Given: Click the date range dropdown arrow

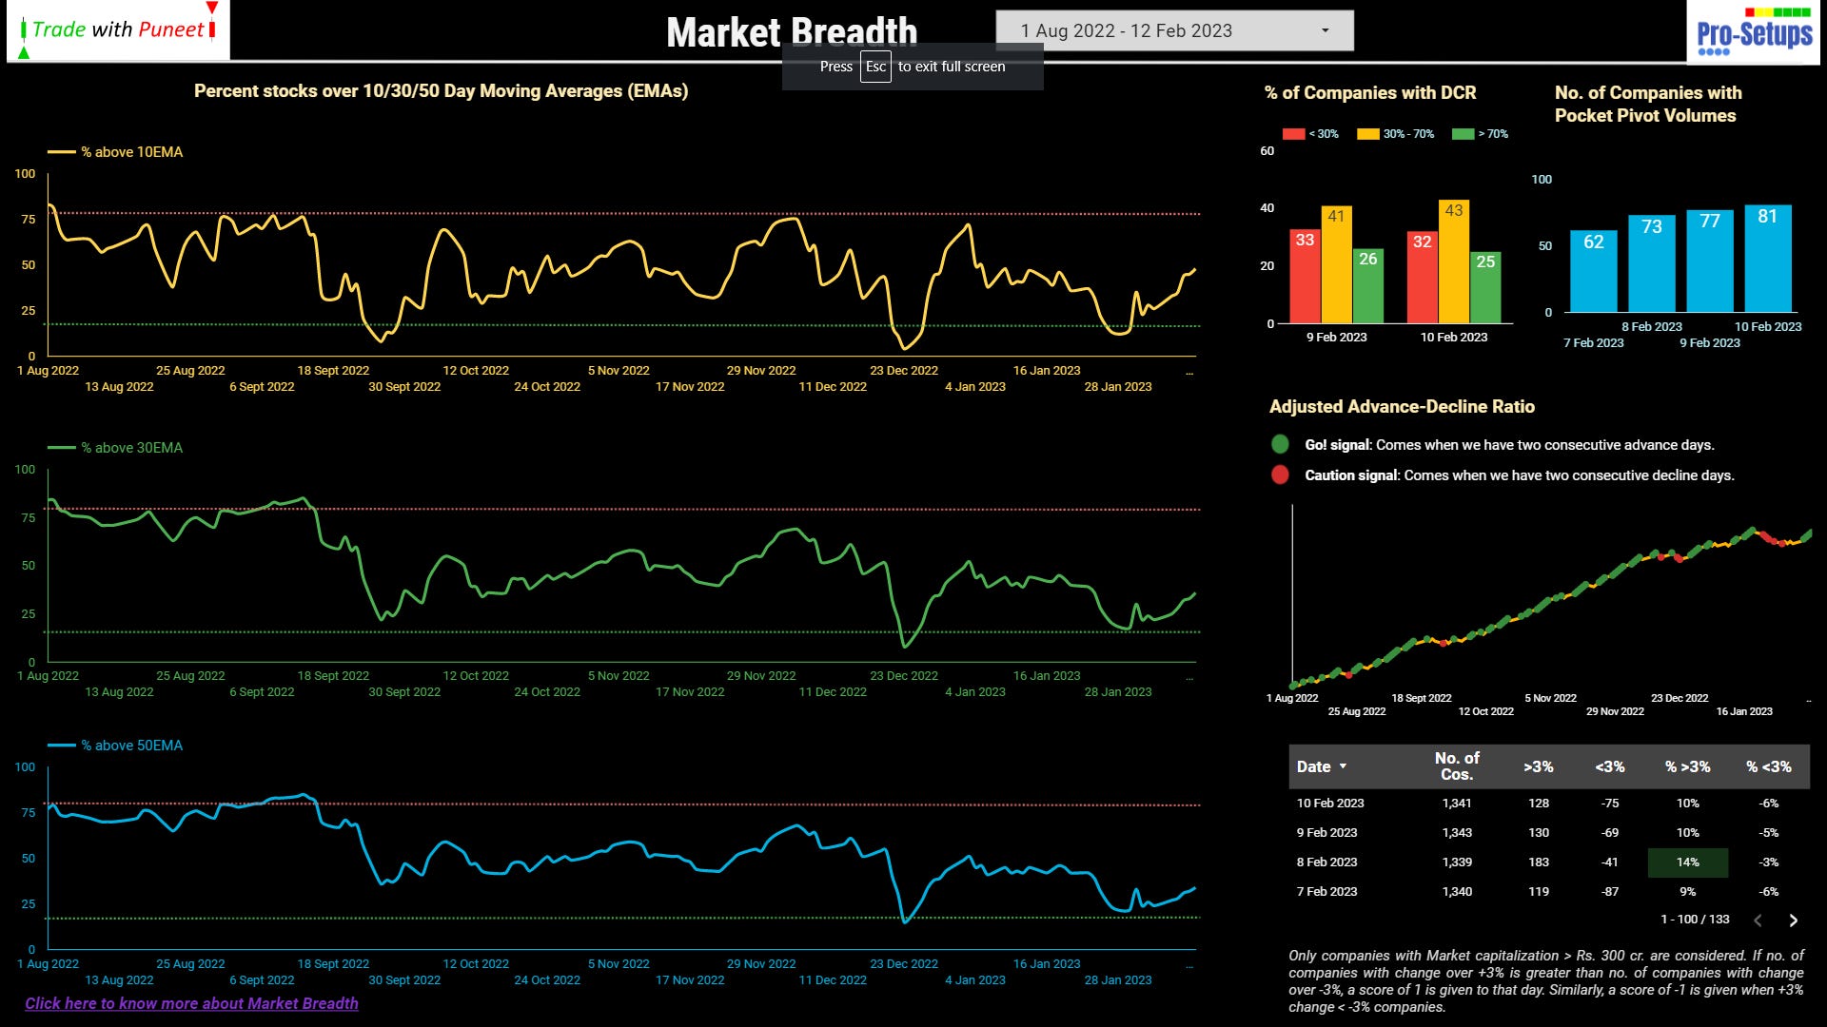Looking at the screenshot, I should tap(1325, 30).
